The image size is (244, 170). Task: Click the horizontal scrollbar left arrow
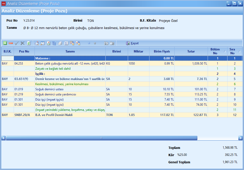pyautogui.click(x=4, y=138)
